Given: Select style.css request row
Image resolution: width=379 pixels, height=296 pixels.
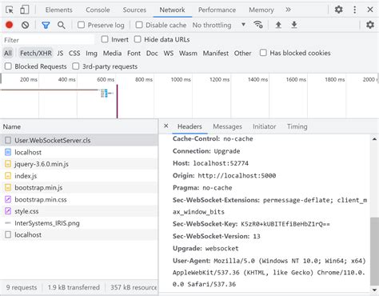Looking at the screenshot, I should pyautogui.click(x=79, y=211).
